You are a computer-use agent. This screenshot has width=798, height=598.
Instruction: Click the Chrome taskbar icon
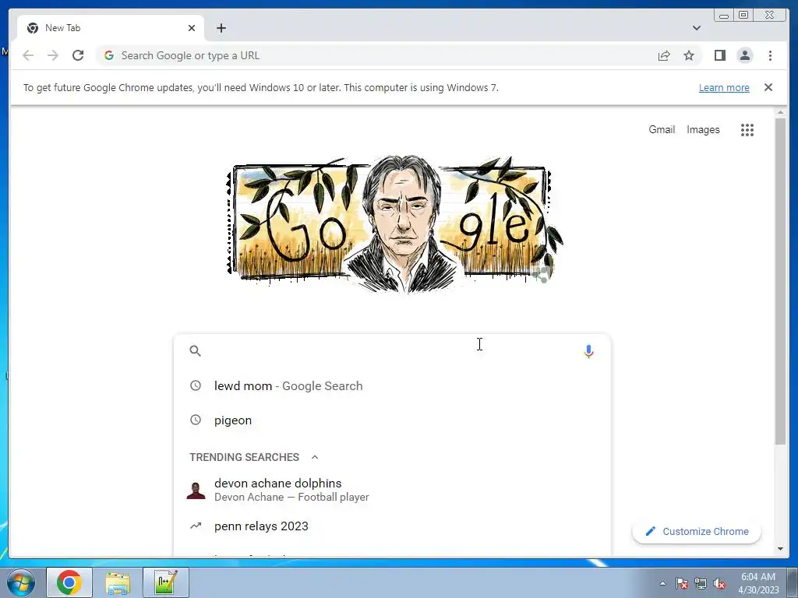pyautogui.click(x=69, y=582)
